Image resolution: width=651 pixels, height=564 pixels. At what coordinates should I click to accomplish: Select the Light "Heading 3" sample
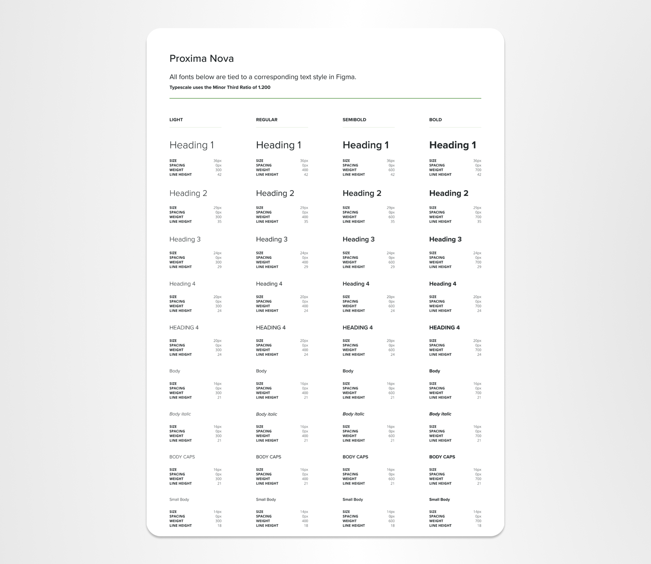pos(185,239)
